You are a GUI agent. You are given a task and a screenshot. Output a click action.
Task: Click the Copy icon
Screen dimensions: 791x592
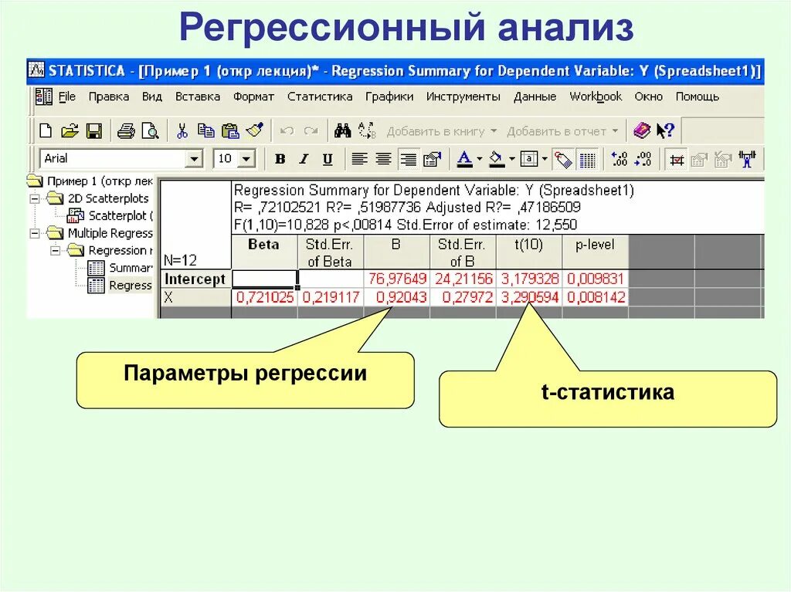pyautogui.click(x=205, y=131)
